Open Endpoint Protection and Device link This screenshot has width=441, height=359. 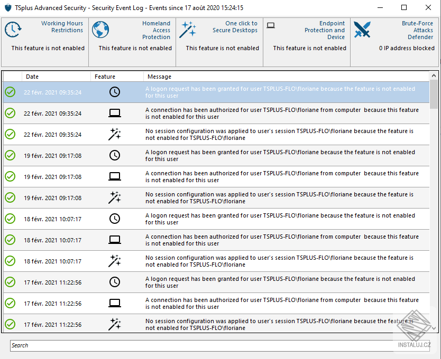(x=325, y=30)
